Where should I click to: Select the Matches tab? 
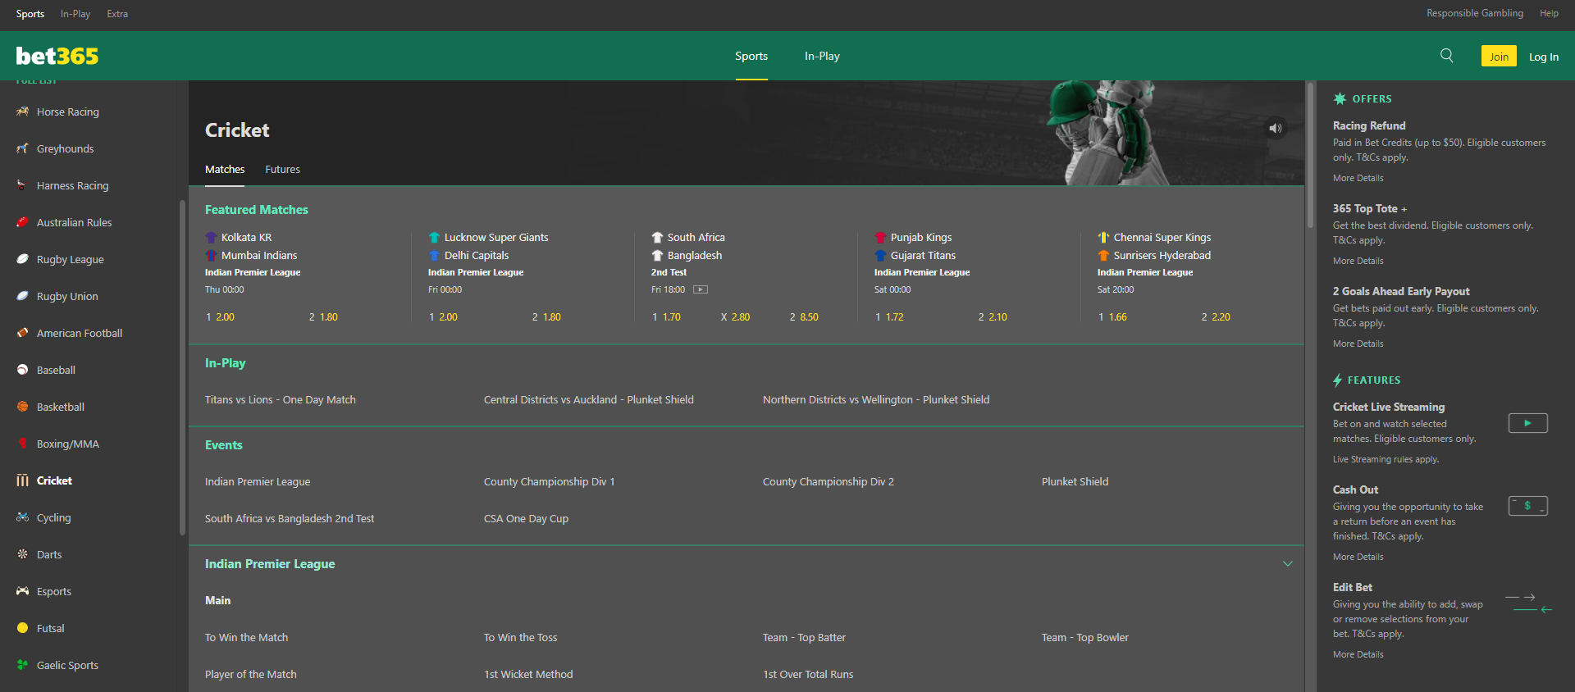225,170
